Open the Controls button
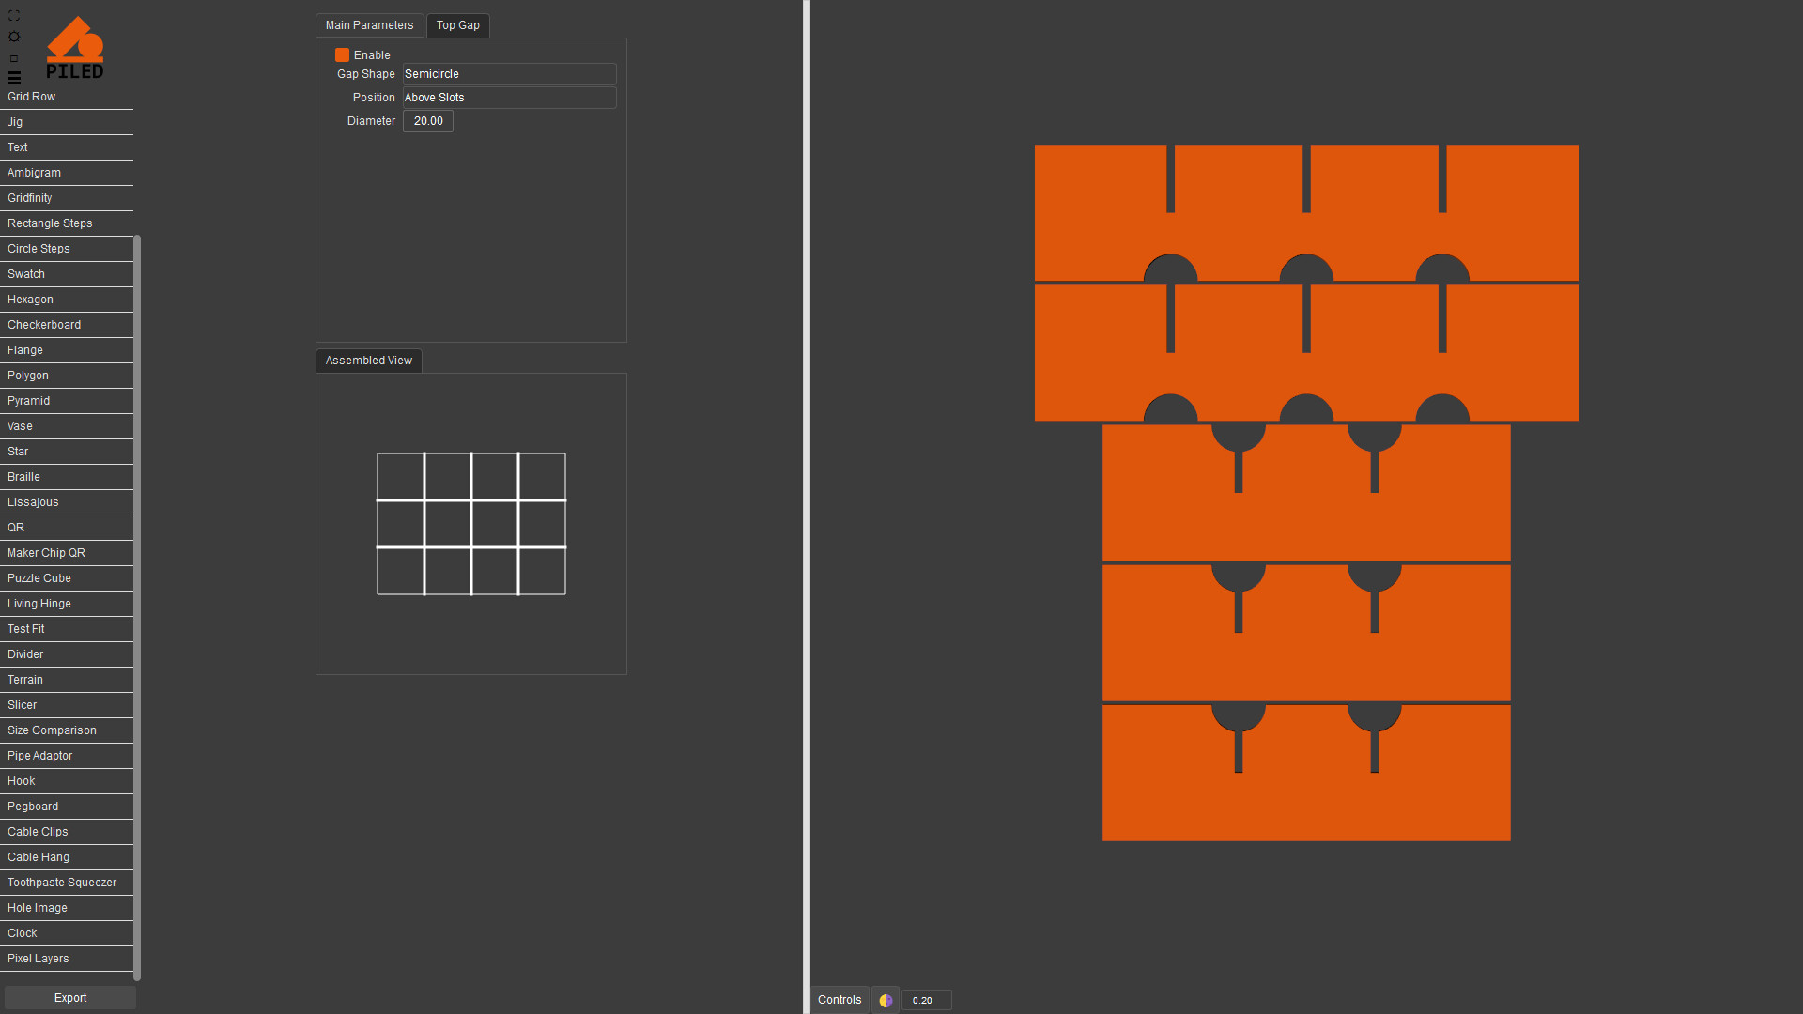This screenshot has height=1014, width=1803. pyautogui.click(x=839, y=1000)
